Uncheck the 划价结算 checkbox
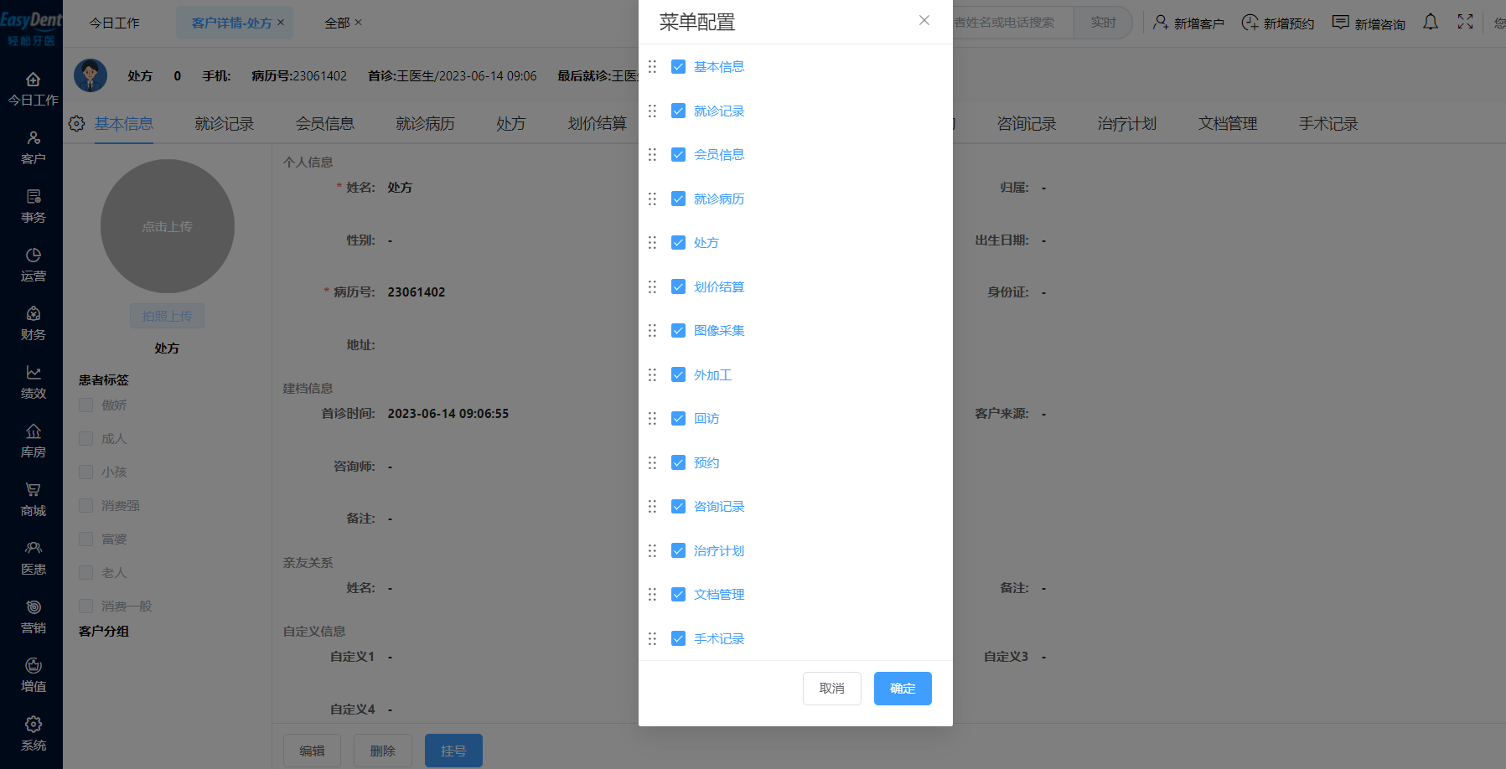The height and width of the screenshot is (769, 1506). (679, 286)
